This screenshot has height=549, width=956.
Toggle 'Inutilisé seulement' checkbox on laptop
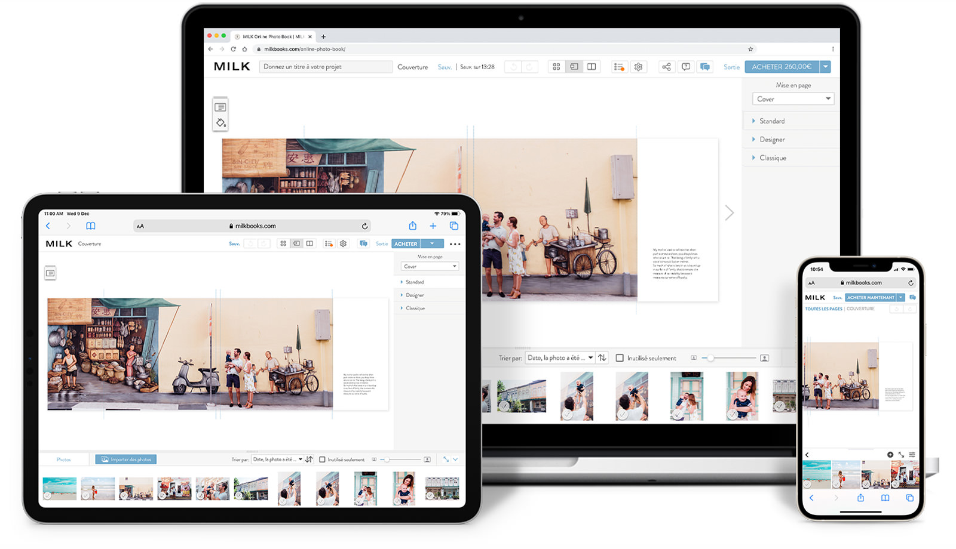(620, 358)
